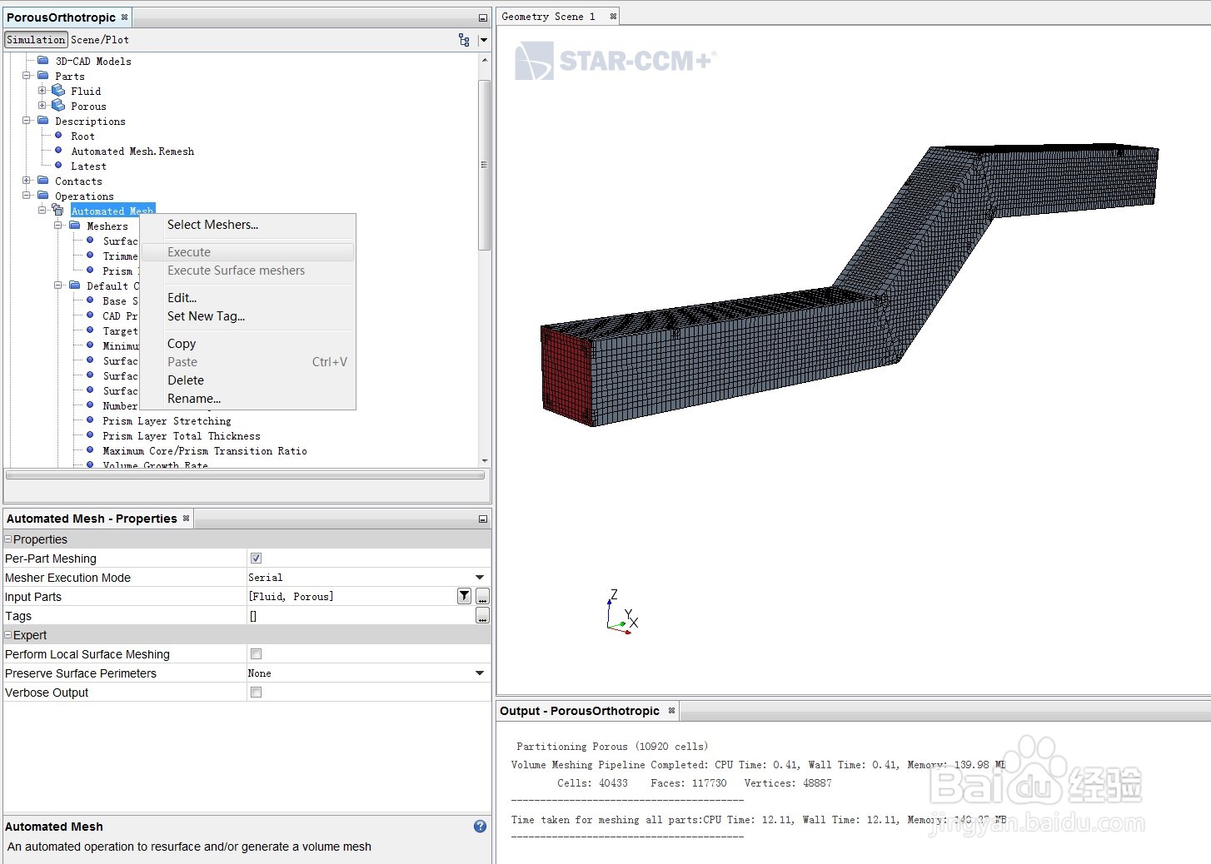Open Preserve Surface Perimeters dropdown
The width and height of the screenshot is (1211, 864).
(480, 673)
